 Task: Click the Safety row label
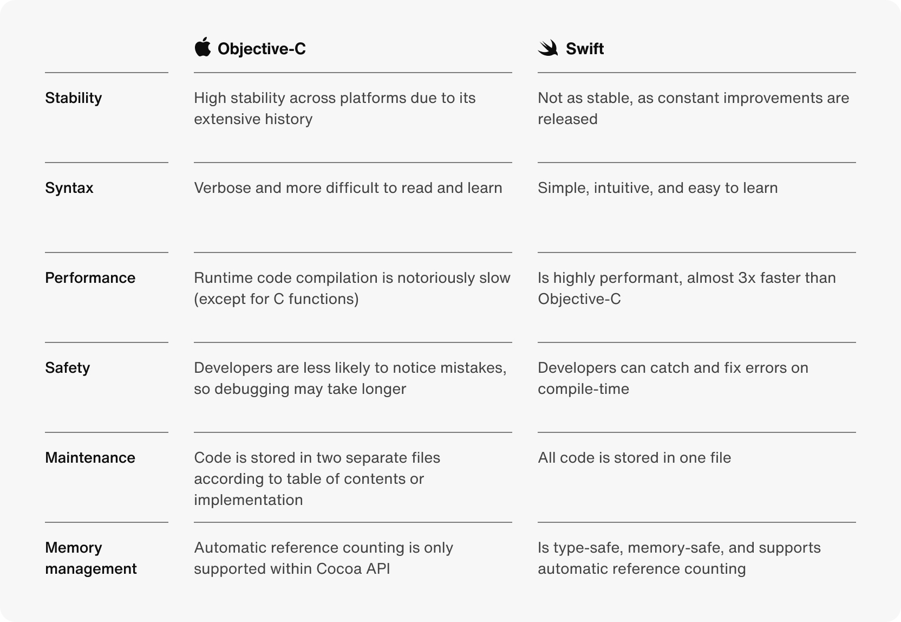pos(68,368)
